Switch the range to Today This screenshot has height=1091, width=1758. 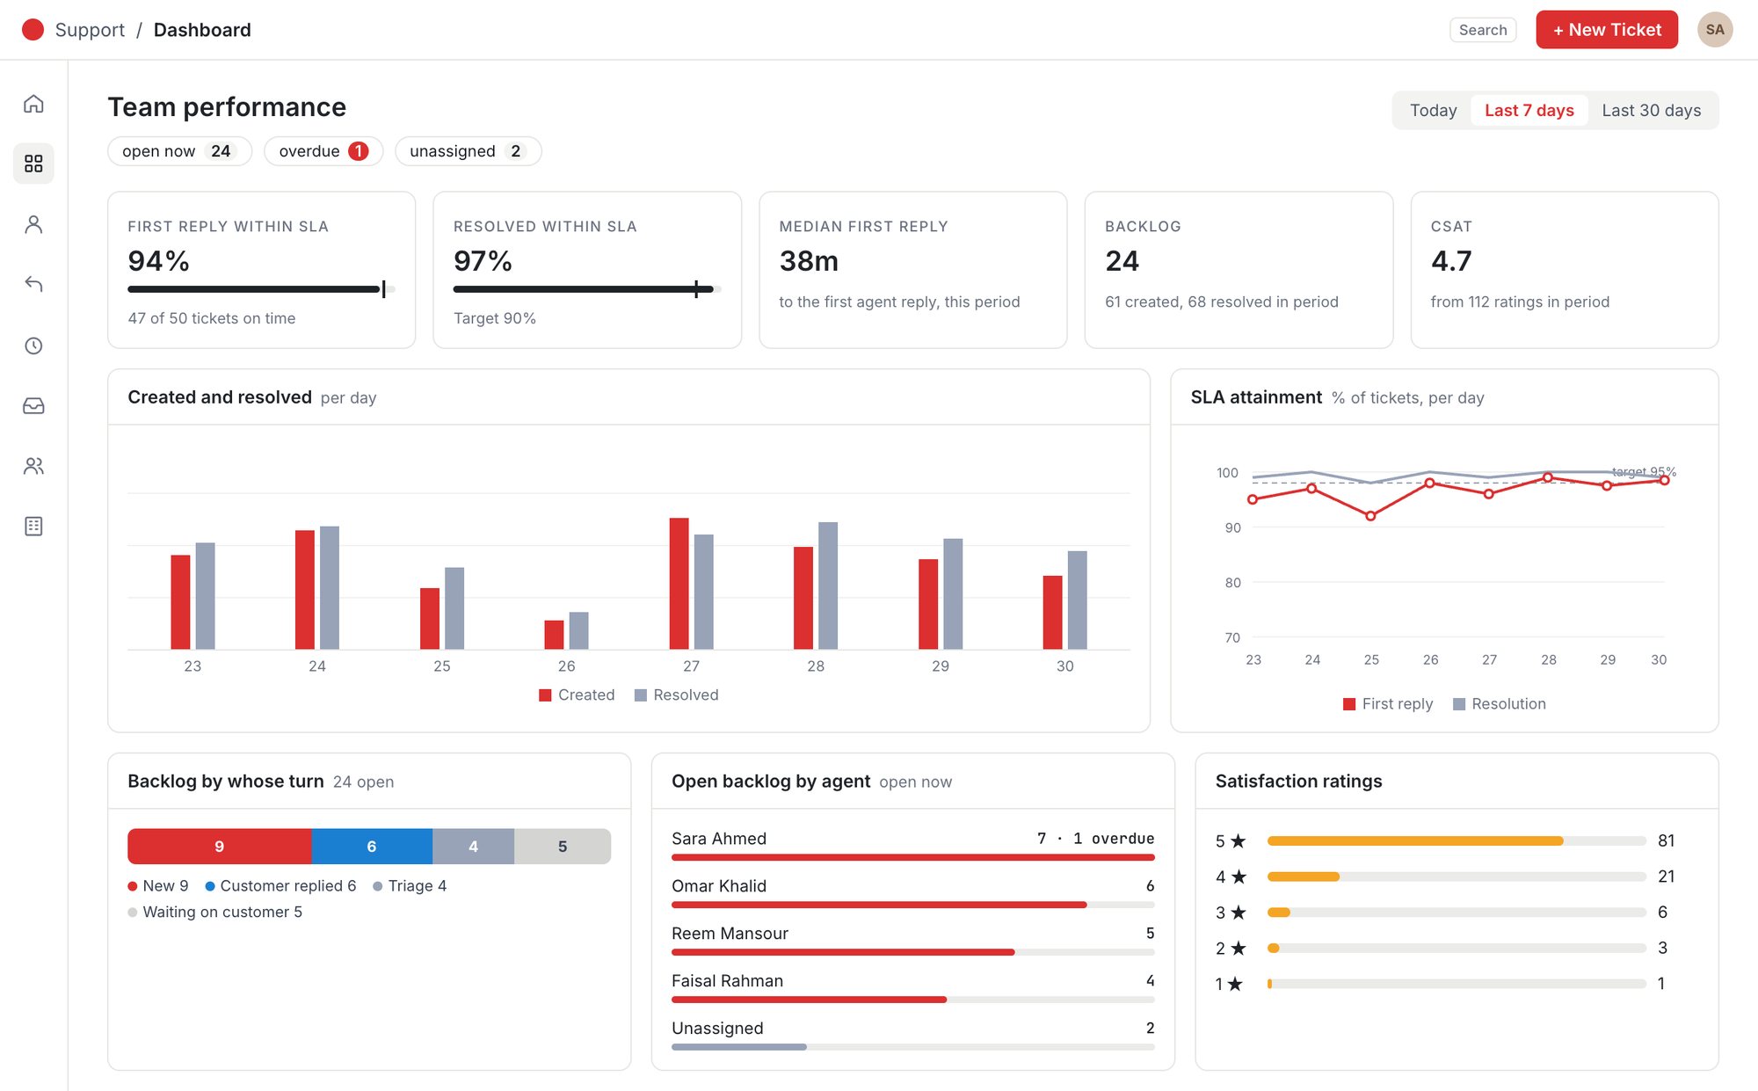1433,111
